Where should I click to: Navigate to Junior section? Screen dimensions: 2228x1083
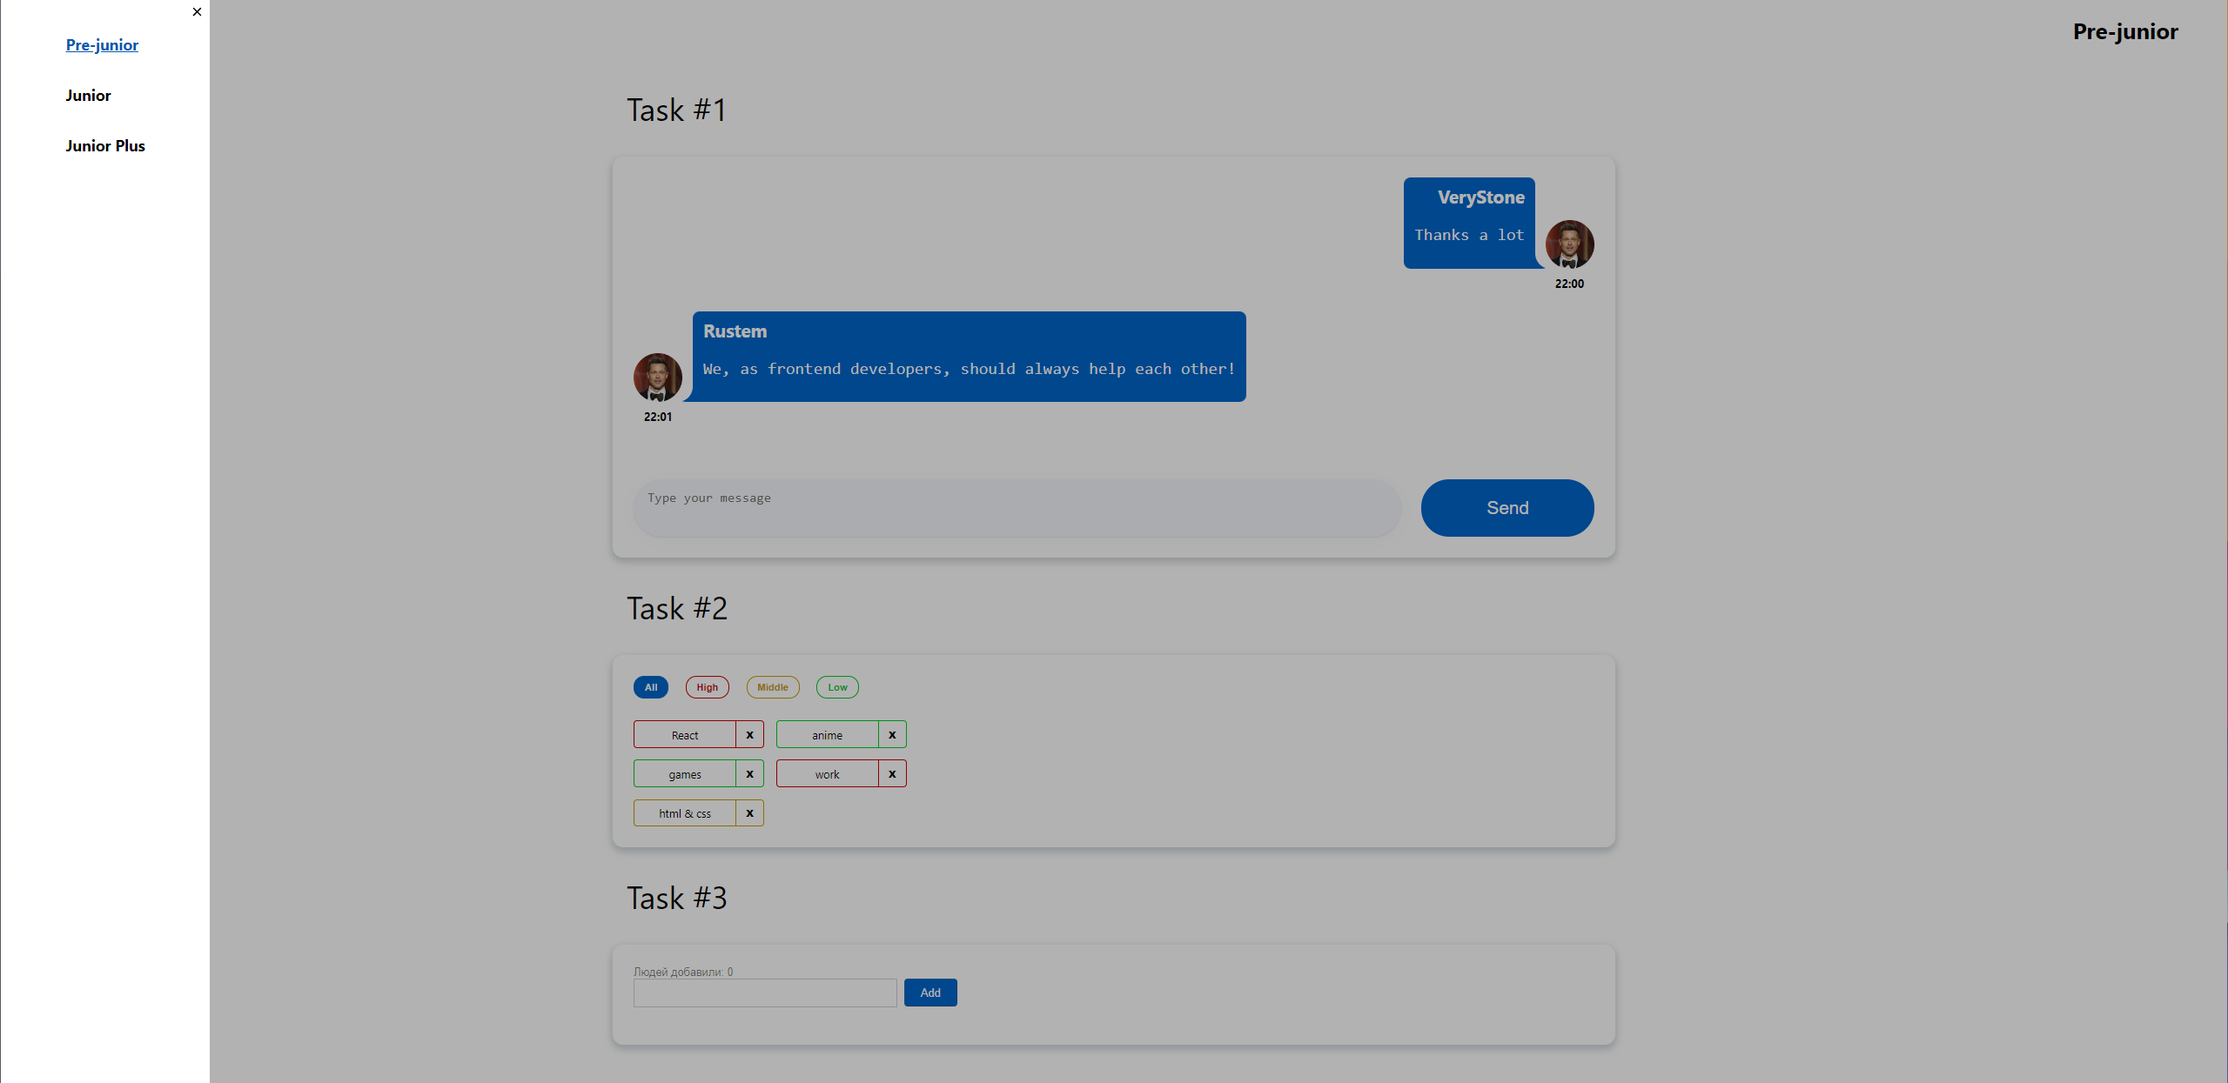[88, 95]
